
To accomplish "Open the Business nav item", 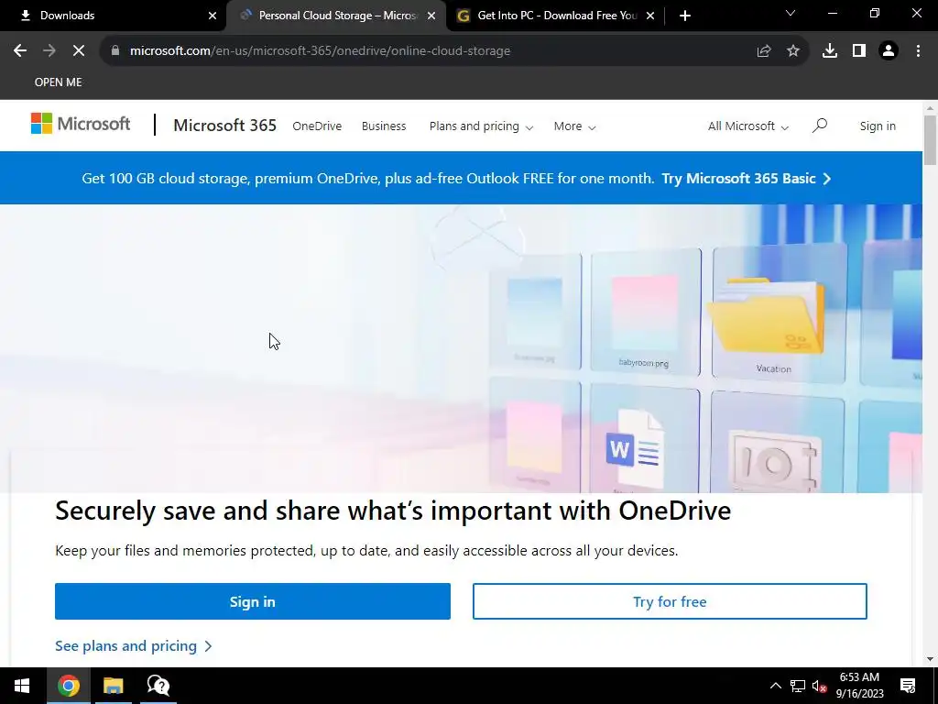I will click(384, 126).
